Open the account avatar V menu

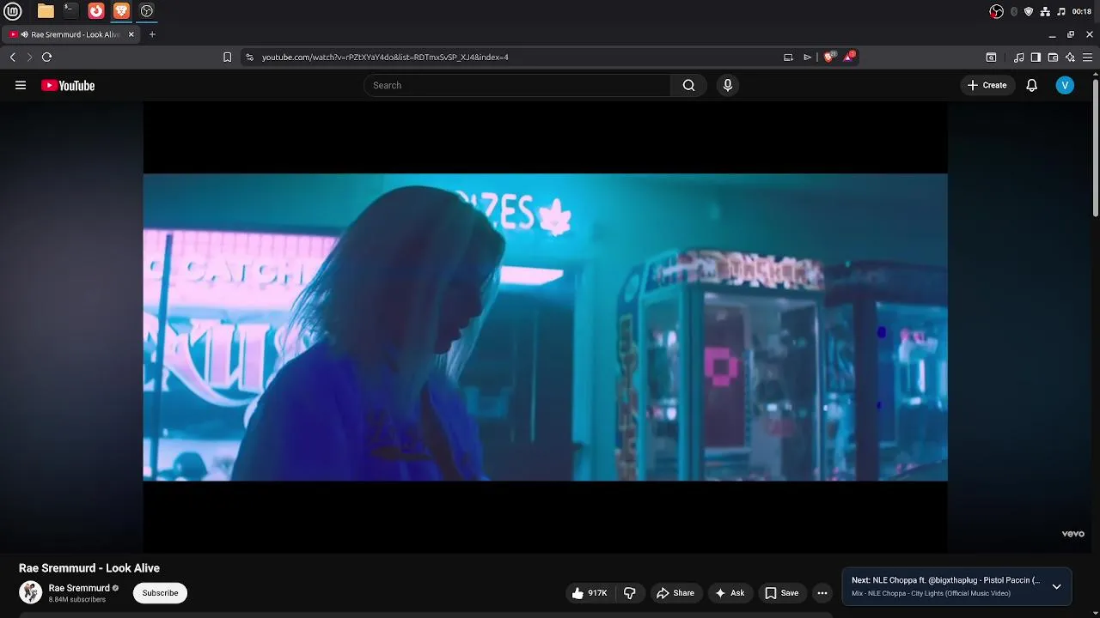tap(1065, 85)
